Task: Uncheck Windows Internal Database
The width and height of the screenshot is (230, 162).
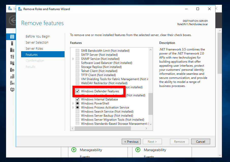Action: (78, 99)
